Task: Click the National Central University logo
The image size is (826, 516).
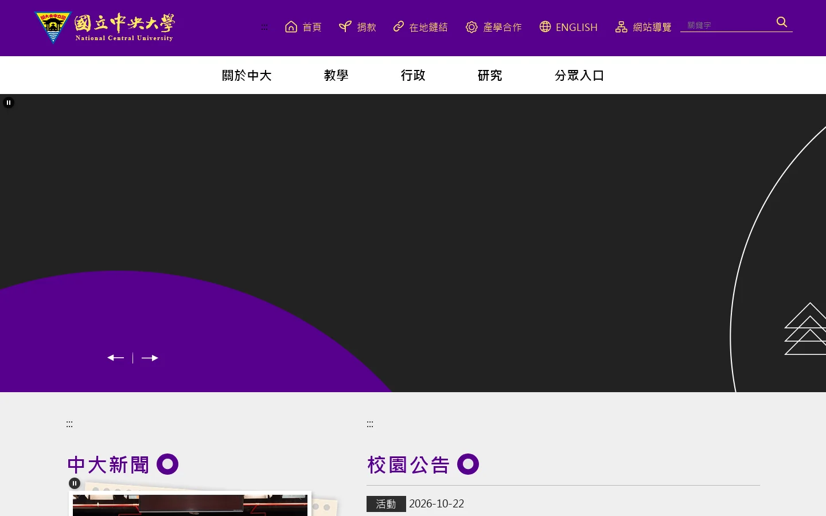Action: click(104, 28)
